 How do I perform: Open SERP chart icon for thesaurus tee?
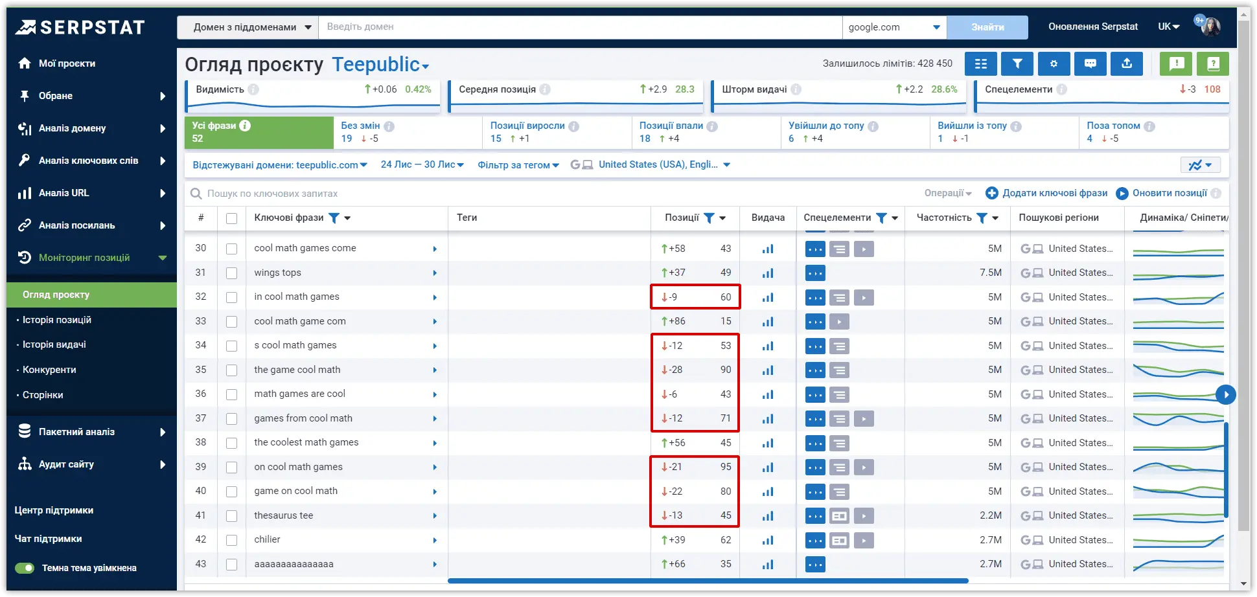pyautogui.click(x=768, y=516)
